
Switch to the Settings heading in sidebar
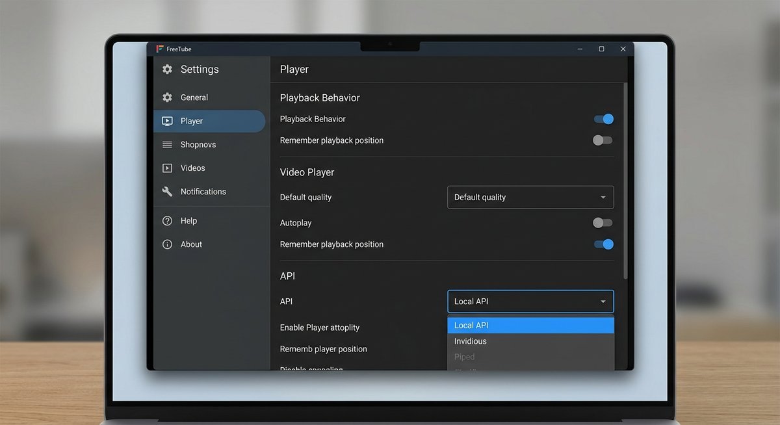click(x=199, y=69)
